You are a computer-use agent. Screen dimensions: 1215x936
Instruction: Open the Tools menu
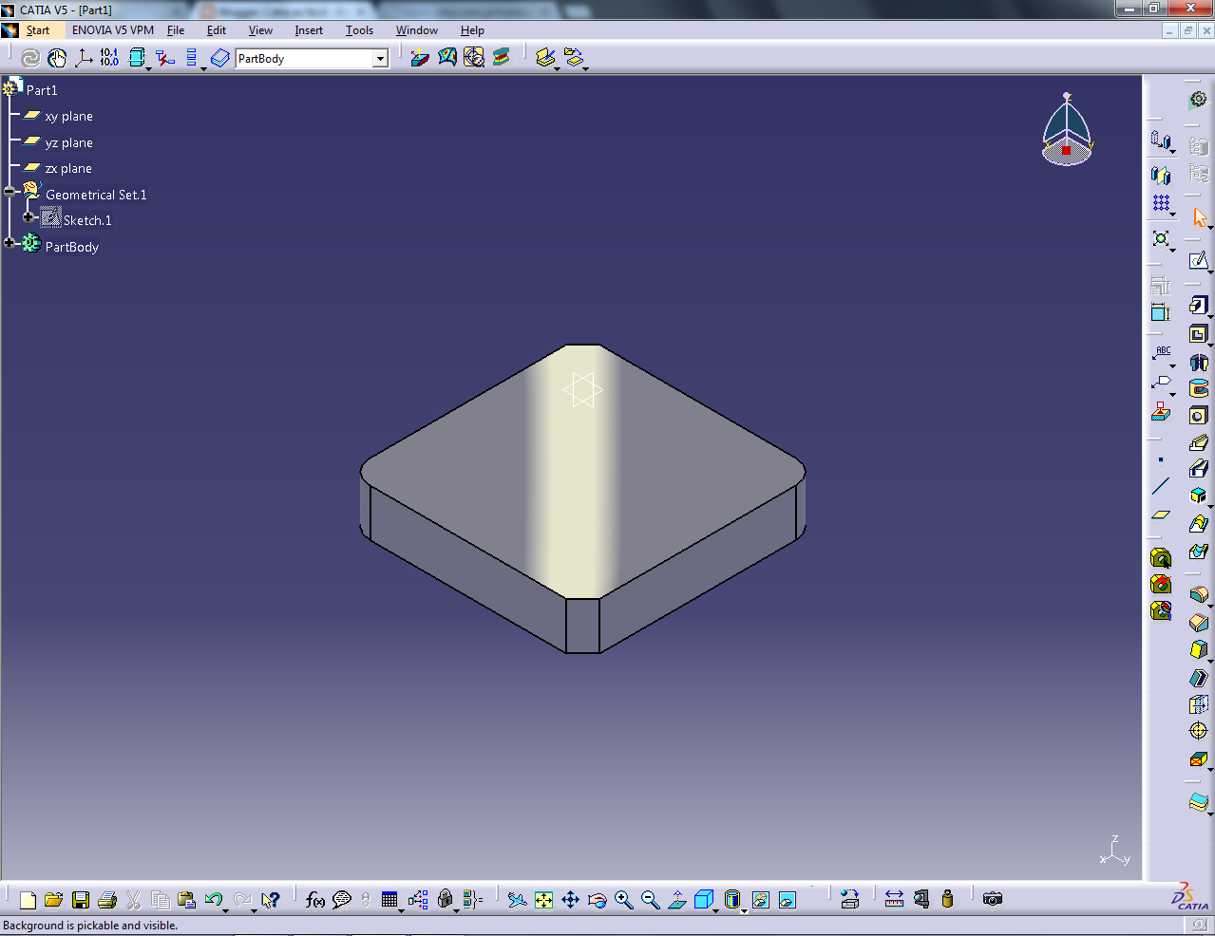click(359, 29)
